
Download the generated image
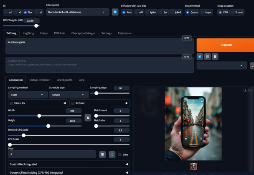(x=245, y=90)
